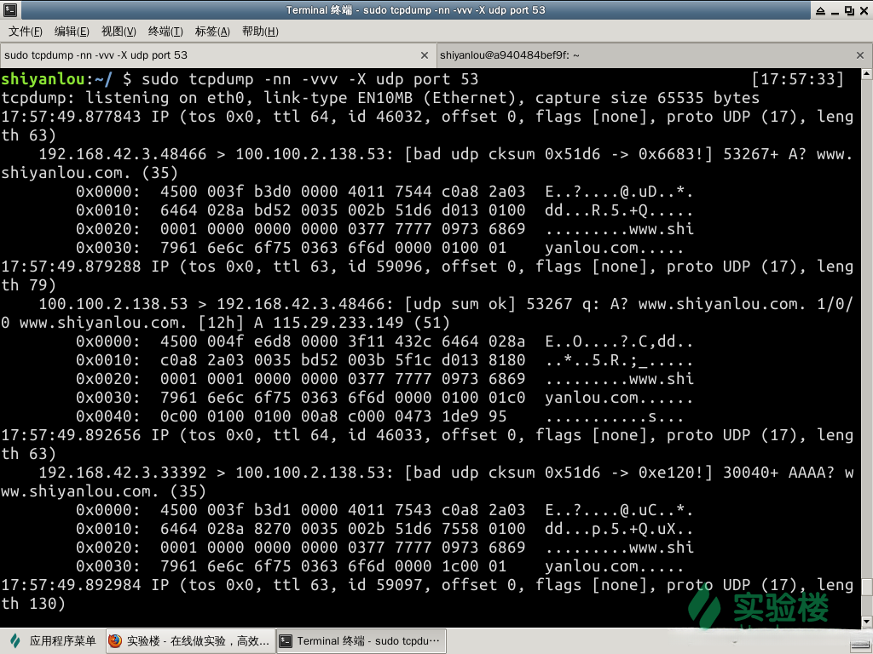Click the hex row starting 4500 003f b3d1
The image size is (873, 654).
(384, 510)
